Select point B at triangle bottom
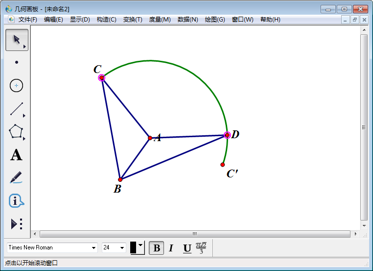 [x=120, y=179]
